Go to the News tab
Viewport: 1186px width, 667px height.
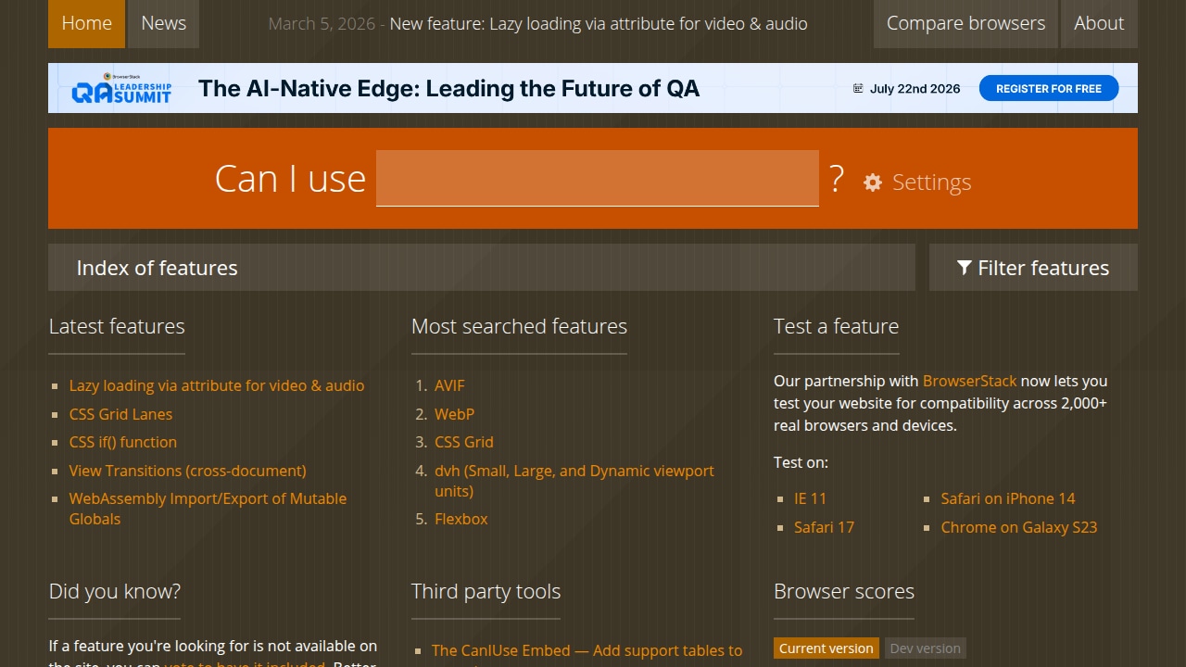164,23
